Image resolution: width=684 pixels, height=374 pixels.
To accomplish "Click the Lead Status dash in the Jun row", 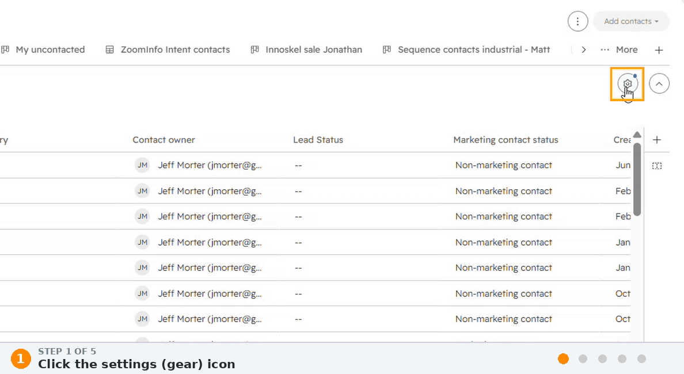I will [298, 166].
